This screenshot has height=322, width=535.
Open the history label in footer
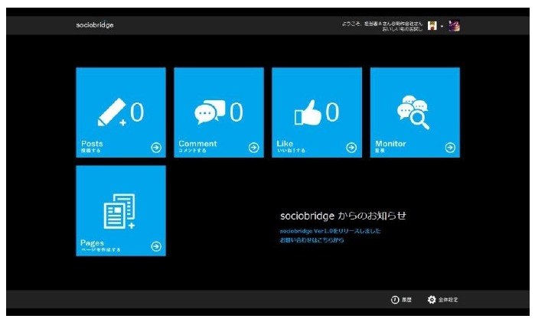coord(406,300)
